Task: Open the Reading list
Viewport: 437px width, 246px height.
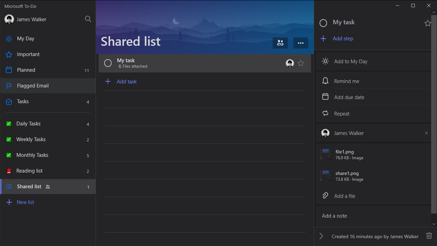Action: coord(48,171)
